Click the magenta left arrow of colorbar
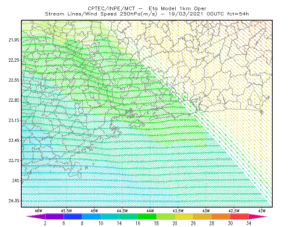The width and height of the screenshot is (294, 227). (x=36, y=216)
